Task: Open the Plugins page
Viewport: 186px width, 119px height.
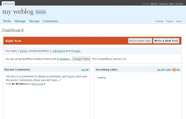Action: tap(170, 21)
